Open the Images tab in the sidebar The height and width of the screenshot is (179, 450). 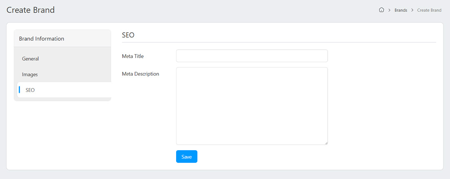[x=30, y=74]
